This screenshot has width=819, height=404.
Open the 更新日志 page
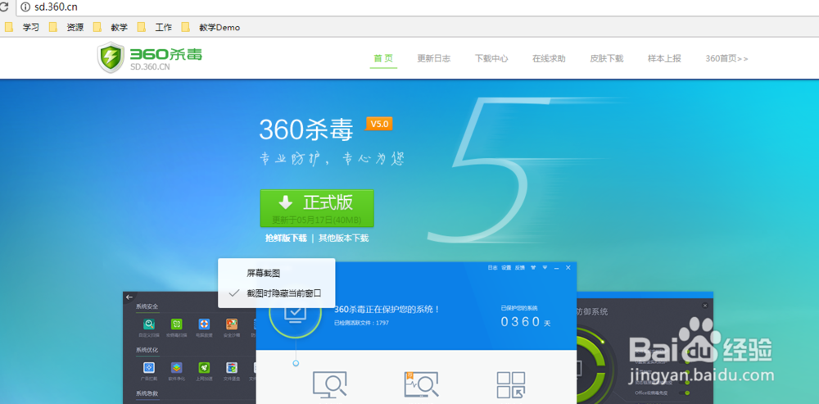coord(433,58)
